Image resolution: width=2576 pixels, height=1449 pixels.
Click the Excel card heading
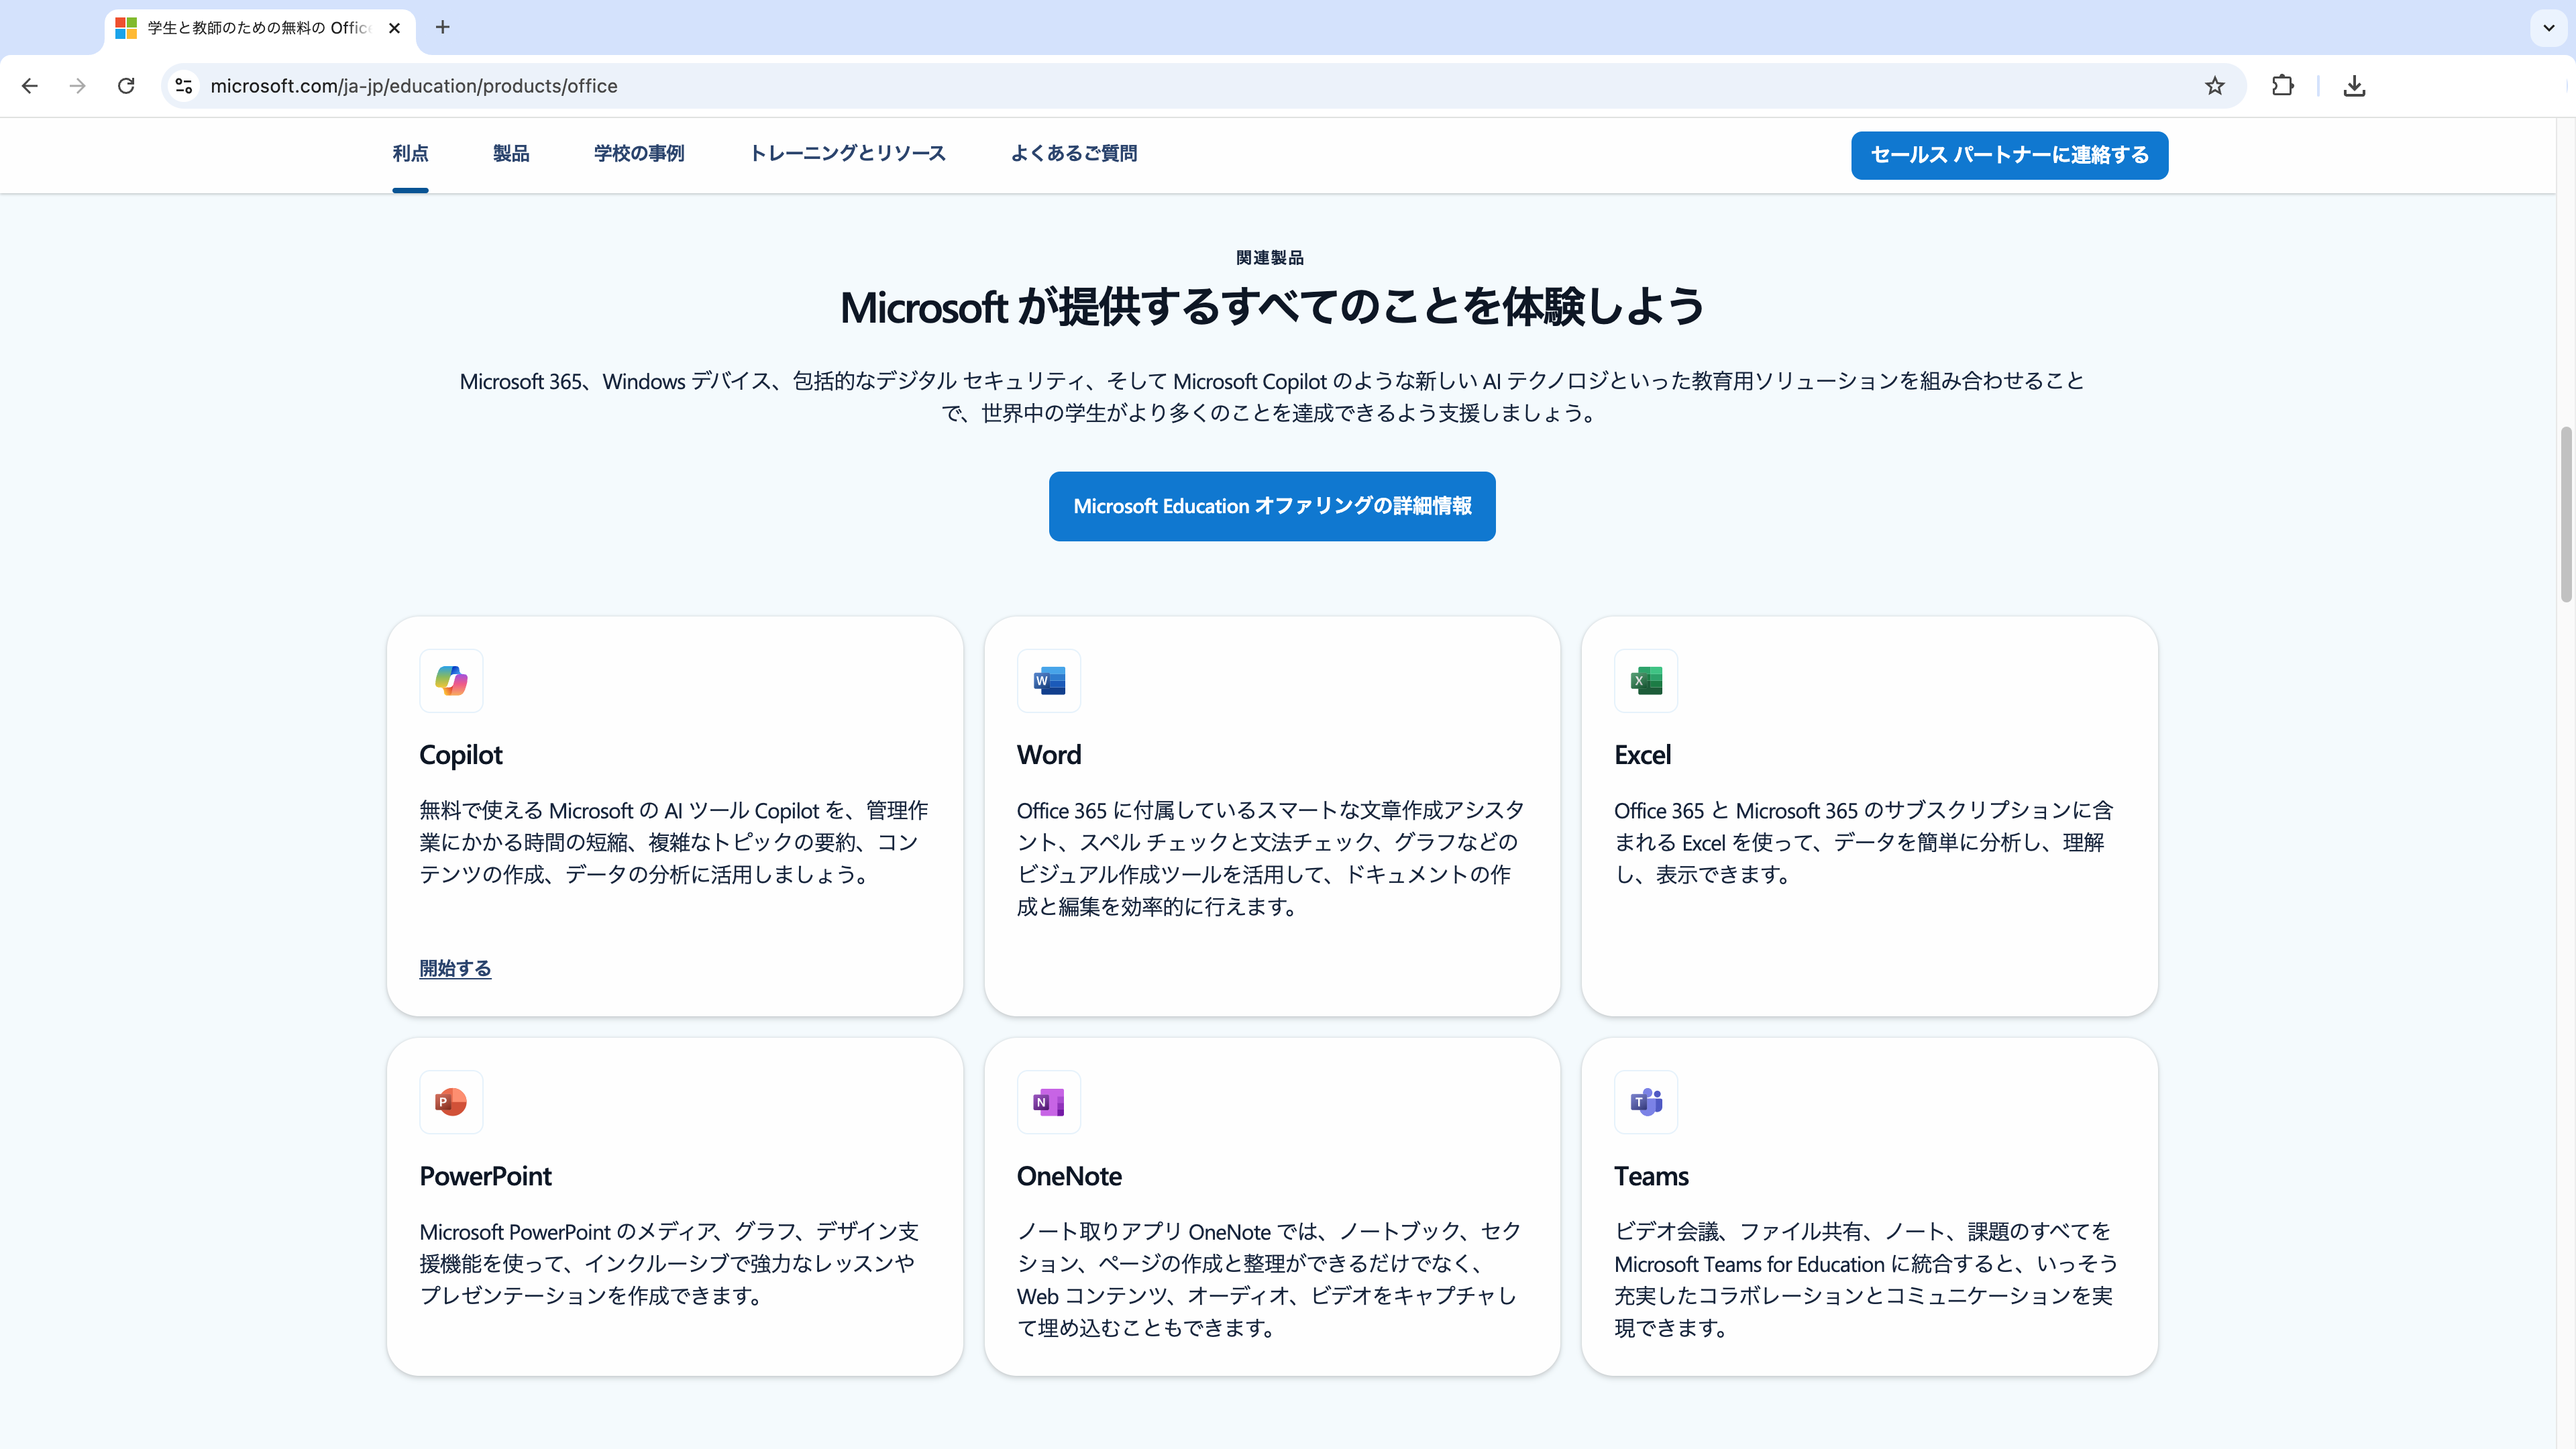click(1642, 755)
